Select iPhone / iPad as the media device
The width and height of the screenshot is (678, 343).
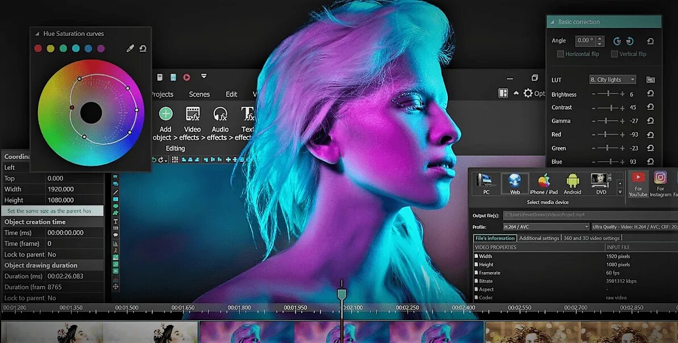(x=543, y=183)
